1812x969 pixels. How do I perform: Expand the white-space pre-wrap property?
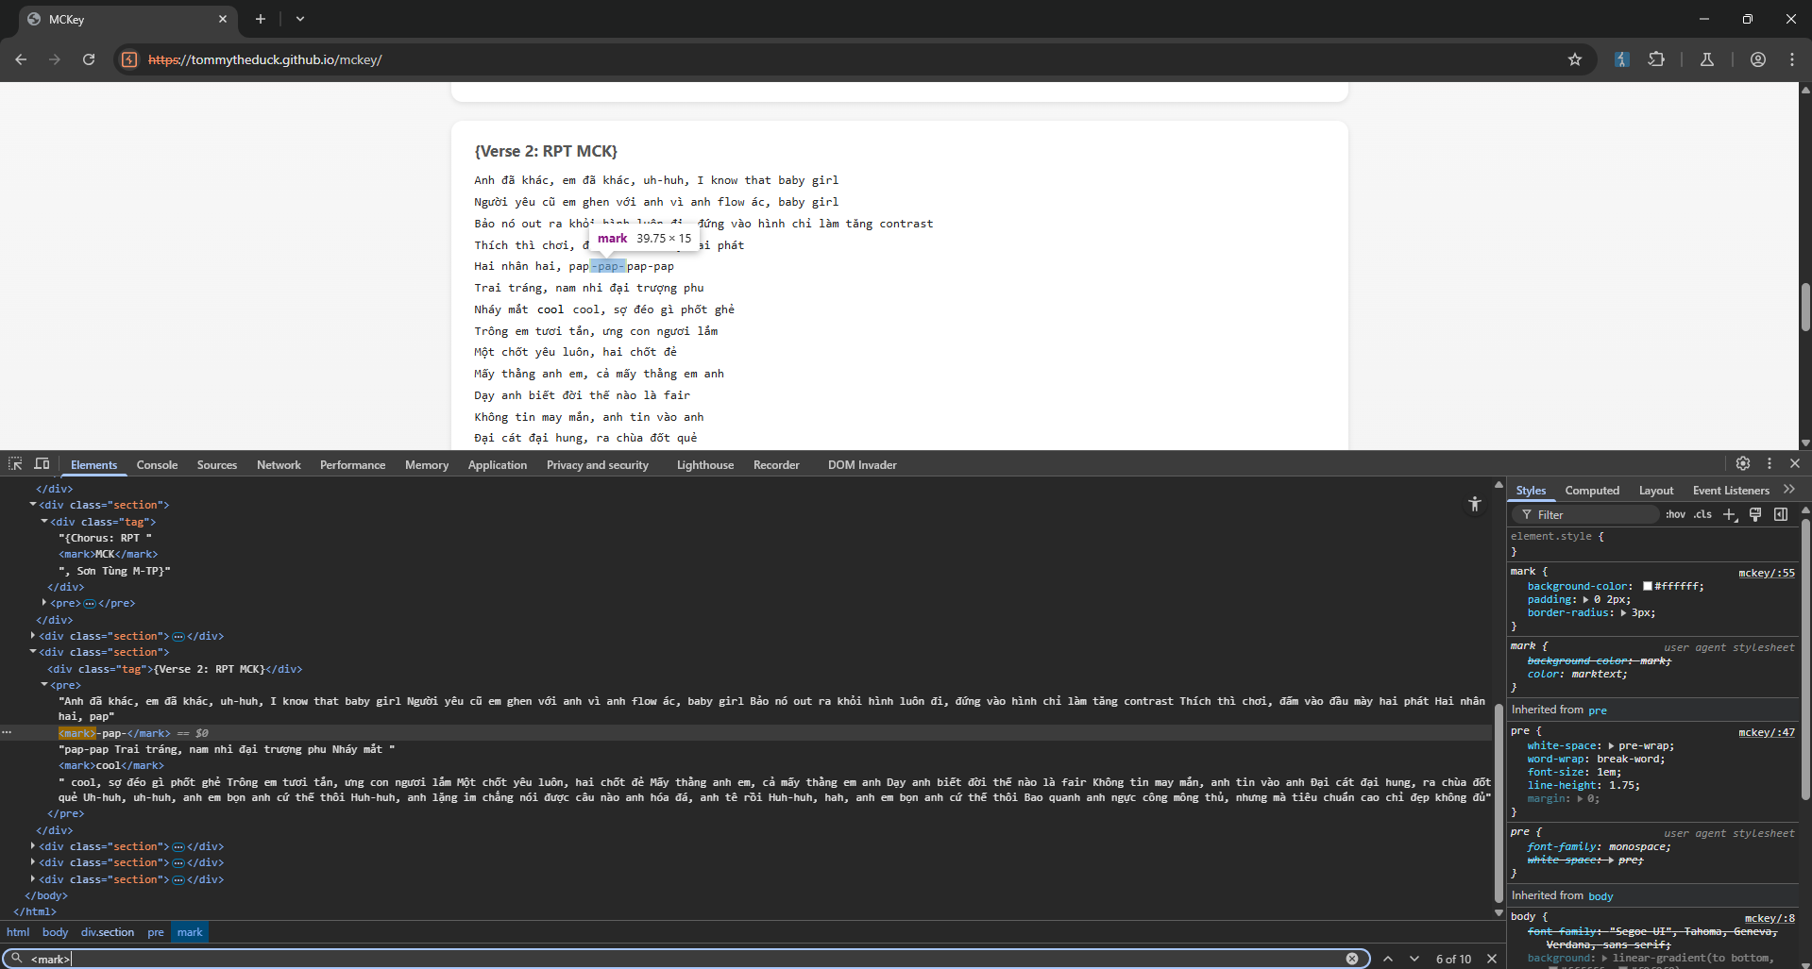[x=1611, y=746]
